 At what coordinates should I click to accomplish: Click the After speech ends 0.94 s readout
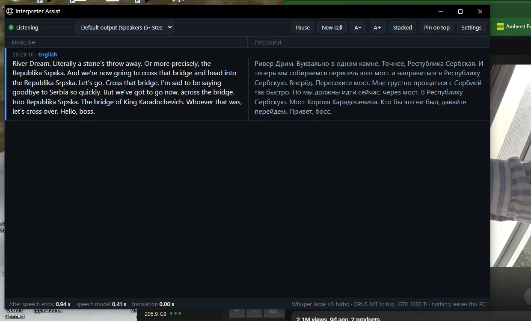click(40, 304)
